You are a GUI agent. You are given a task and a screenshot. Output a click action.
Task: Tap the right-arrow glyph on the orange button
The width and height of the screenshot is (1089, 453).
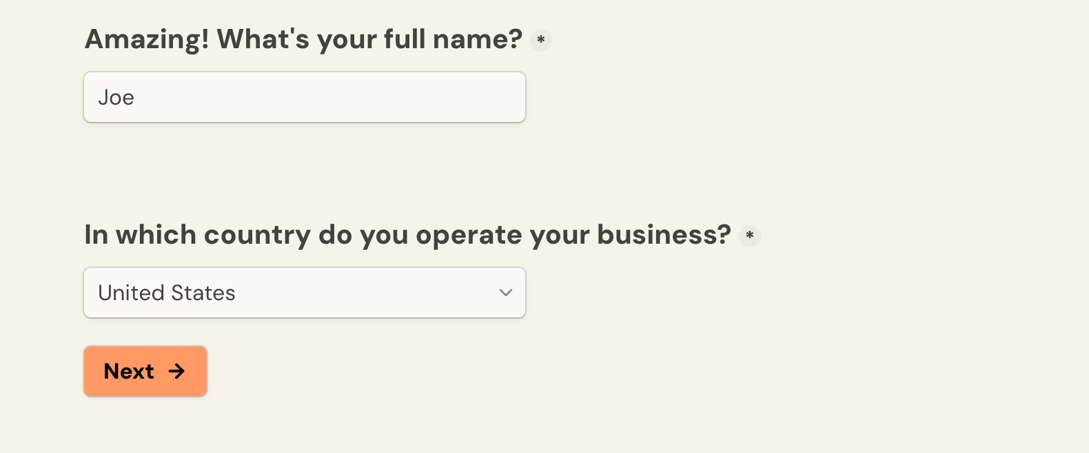178,371
